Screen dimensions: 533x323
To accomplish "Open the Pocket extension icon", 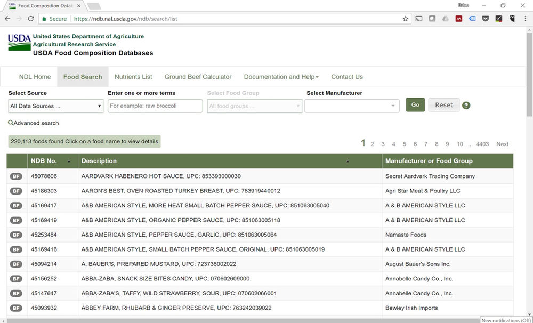I will pos(486,19).
